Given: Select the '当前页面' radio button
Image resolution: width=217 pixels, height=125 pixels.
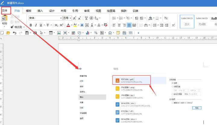Looking at the screenshot, I should pos(172,86).
